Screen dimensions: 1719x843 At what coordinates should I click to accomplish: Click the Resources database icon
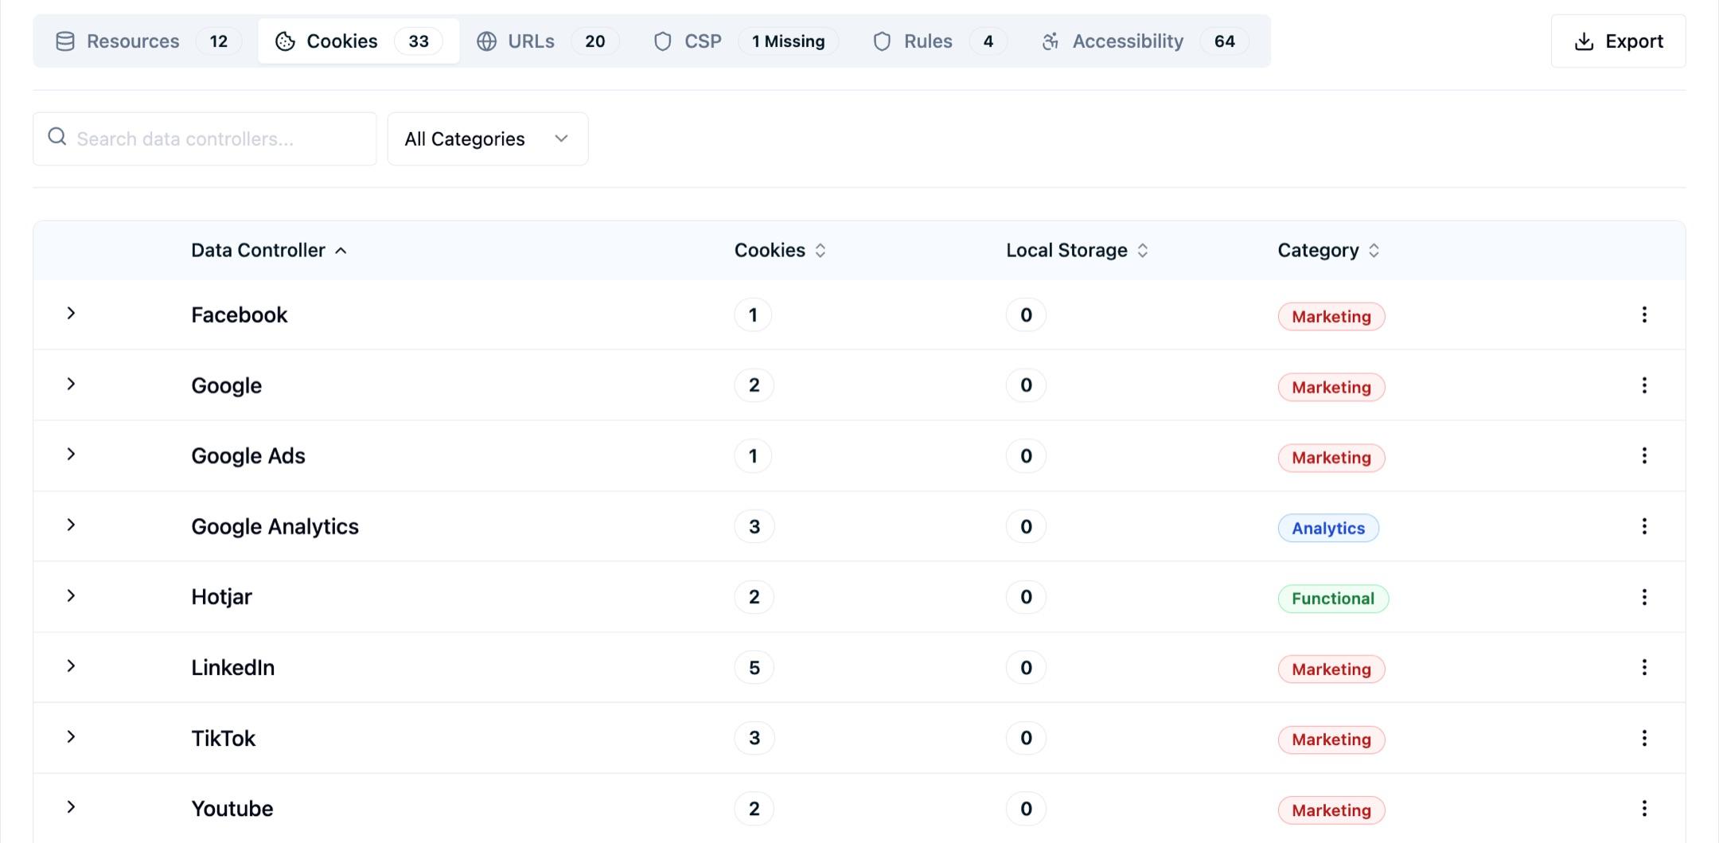[65, 41]
